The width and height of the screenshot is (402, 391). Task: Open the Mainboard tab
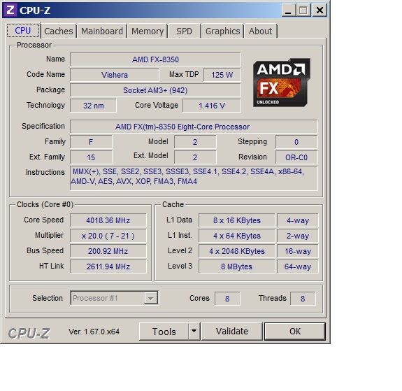(102, 31)
